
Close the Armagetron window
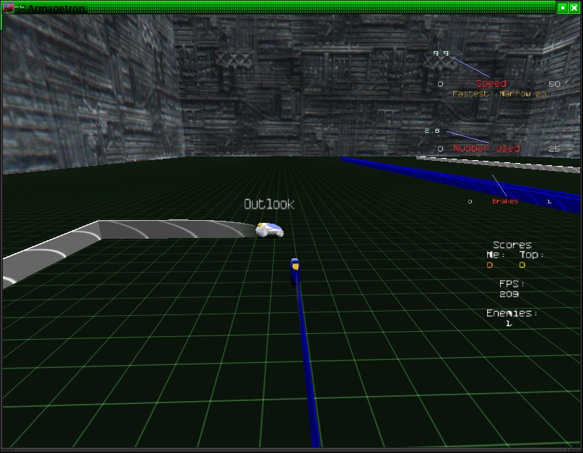point(574,8)
